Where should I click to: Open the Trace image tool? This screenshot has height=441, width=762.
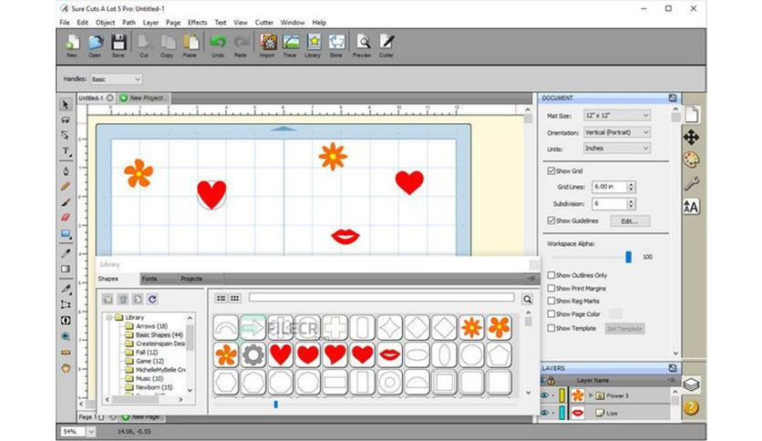point(290,45)
